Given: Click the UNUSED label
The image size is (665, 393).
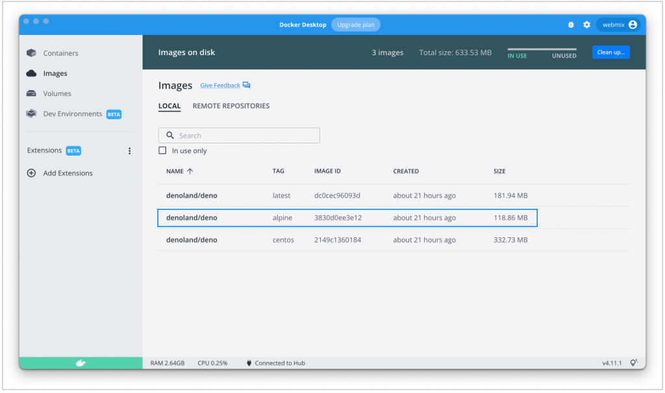Looking at the screenshot, I should (564, 56).
